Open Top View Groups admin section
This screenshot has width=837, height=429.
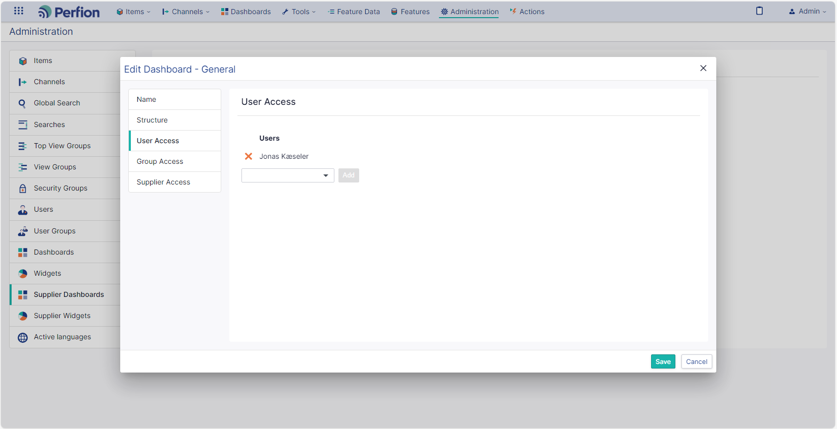(x=65, y=146)
